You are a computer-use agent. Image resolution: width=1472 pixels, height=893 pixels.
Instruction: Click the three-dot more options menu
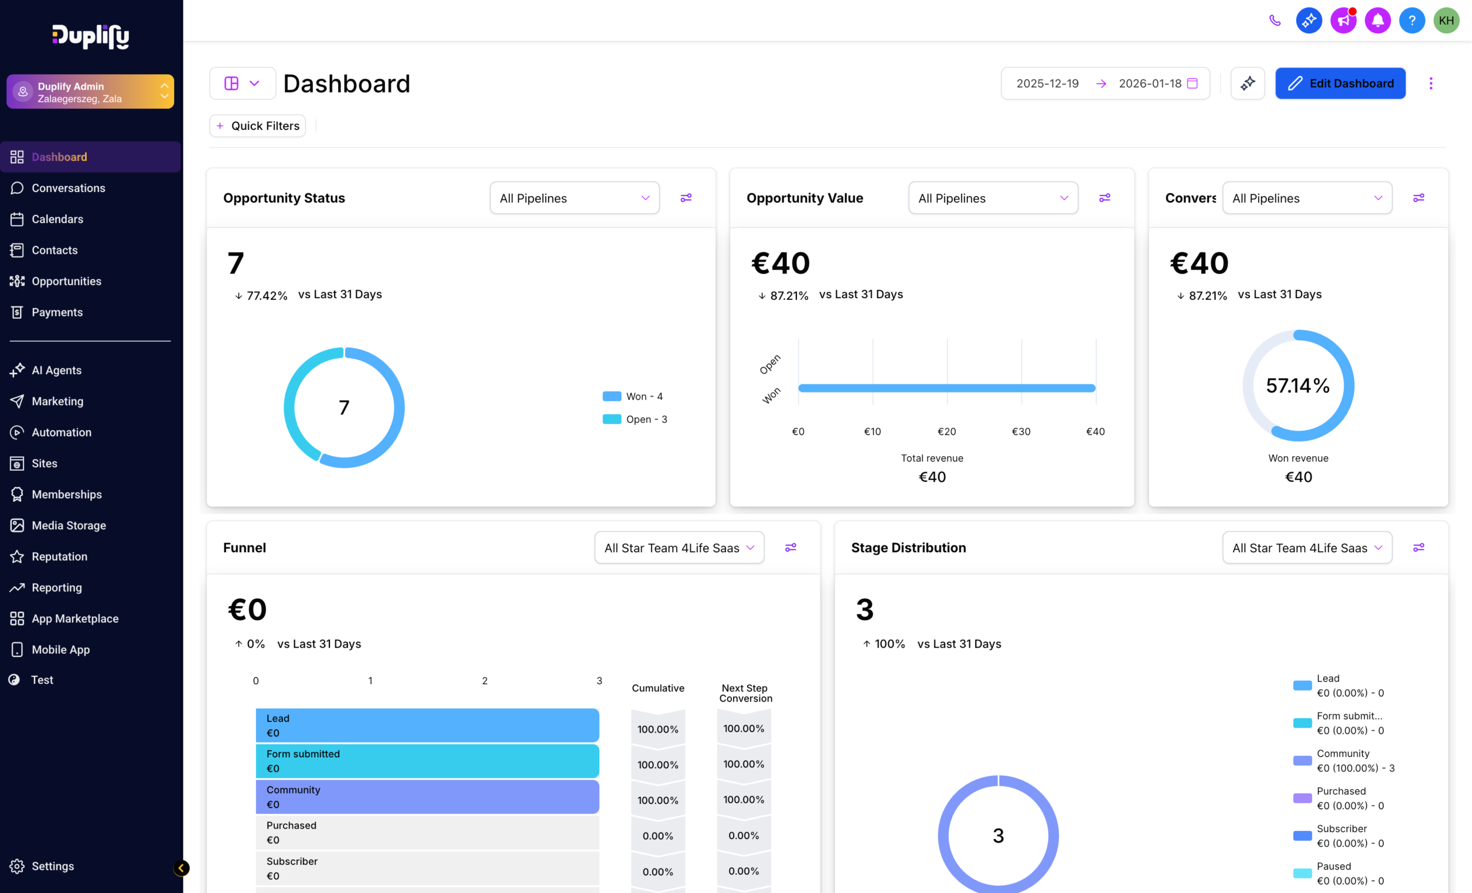(x=1430, y=83)
